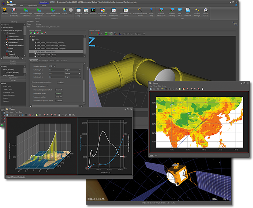Click the Euler Angle 2 value field
Image resolution: width=253 pixels, height=208 pixels.
point(56,73)
